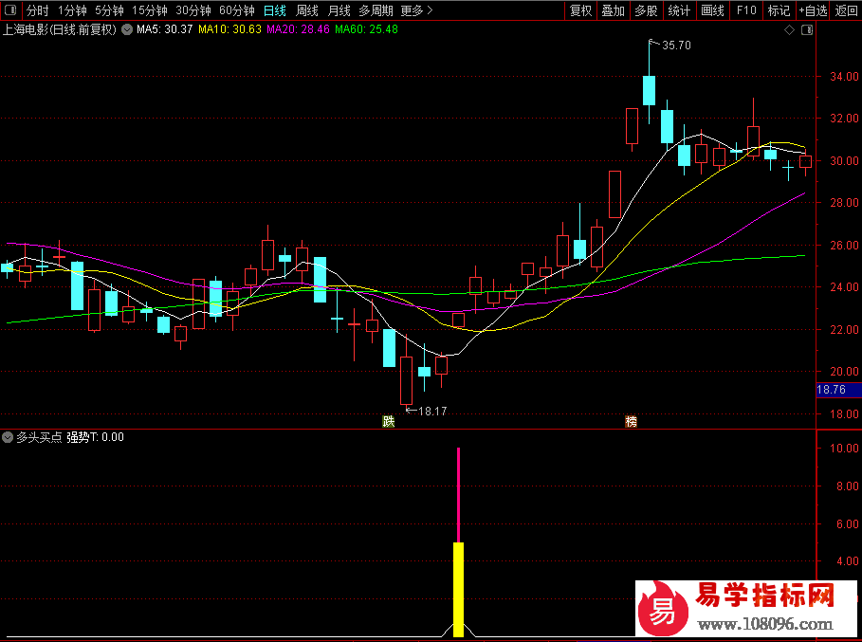Click the 统计 statistics button
Image resolution: width=862 pixels, height=642 pixels.
(x=679, y=10)
